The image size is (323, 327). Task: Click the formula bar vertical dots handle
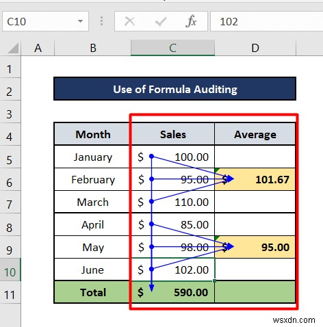(x=102, y=21)
